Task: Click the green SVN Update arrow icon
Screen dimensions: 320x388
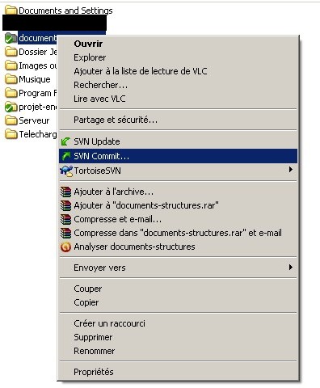Action: click(65, 141)
